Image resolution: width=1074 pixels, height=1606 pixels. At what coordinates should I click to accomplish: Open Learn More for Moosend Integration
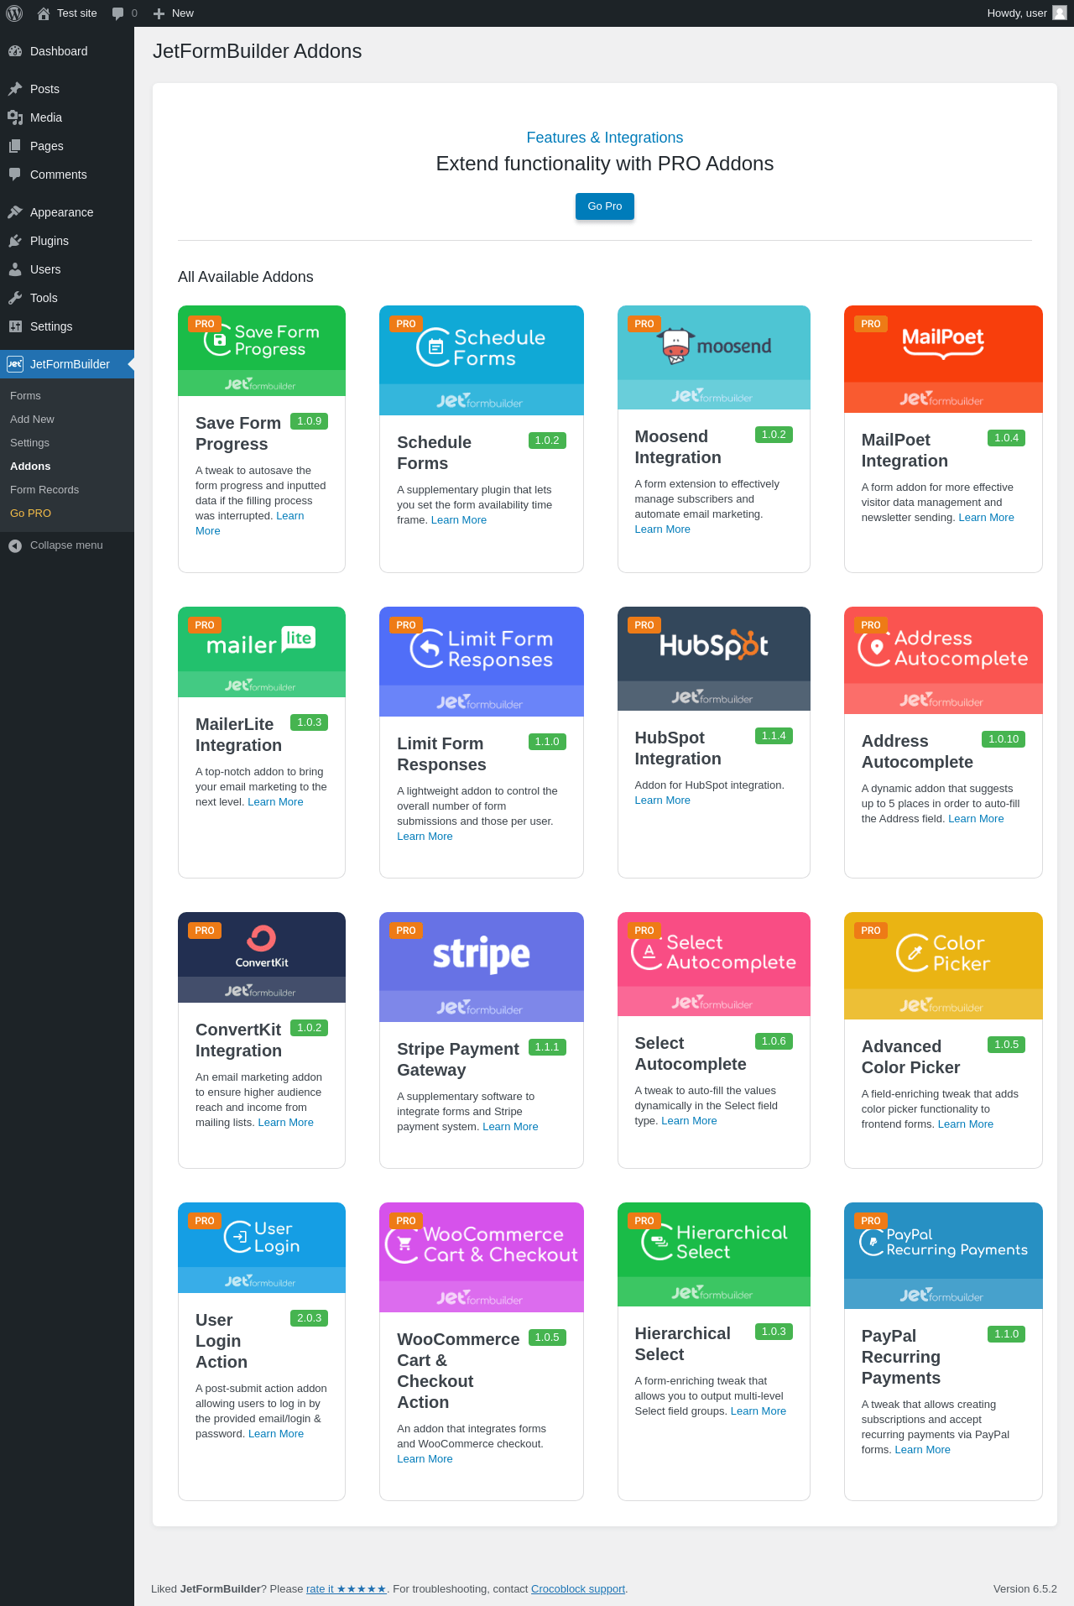[663, 529]
